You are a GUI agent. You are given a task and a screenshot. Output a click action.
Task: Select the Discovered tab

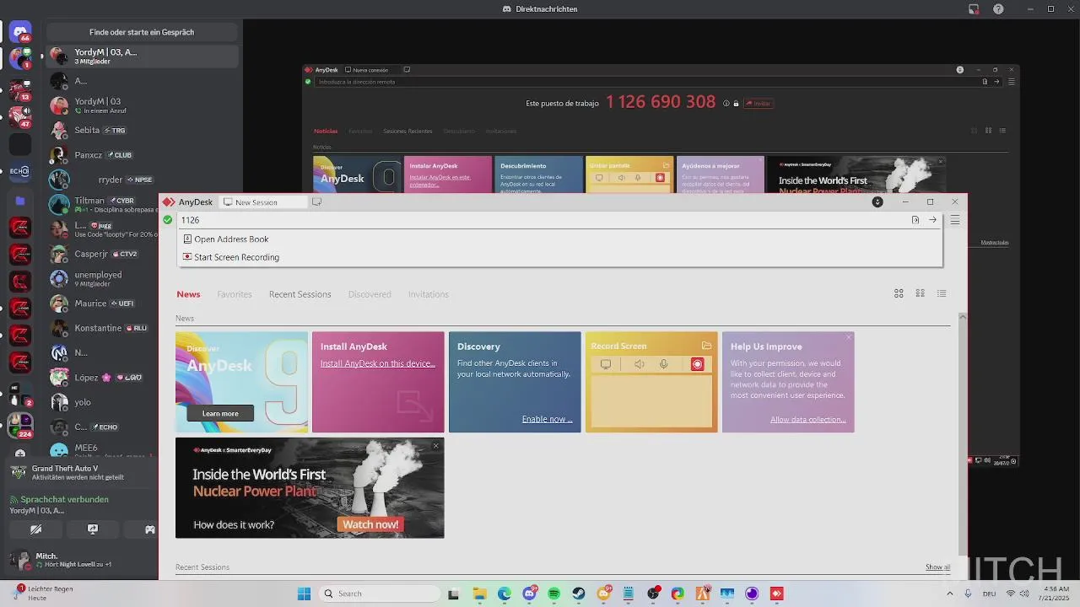(x=370, y=294)
